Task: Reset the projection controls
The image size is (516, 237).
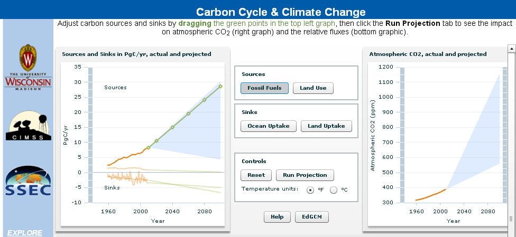Action: coord(256,175)
